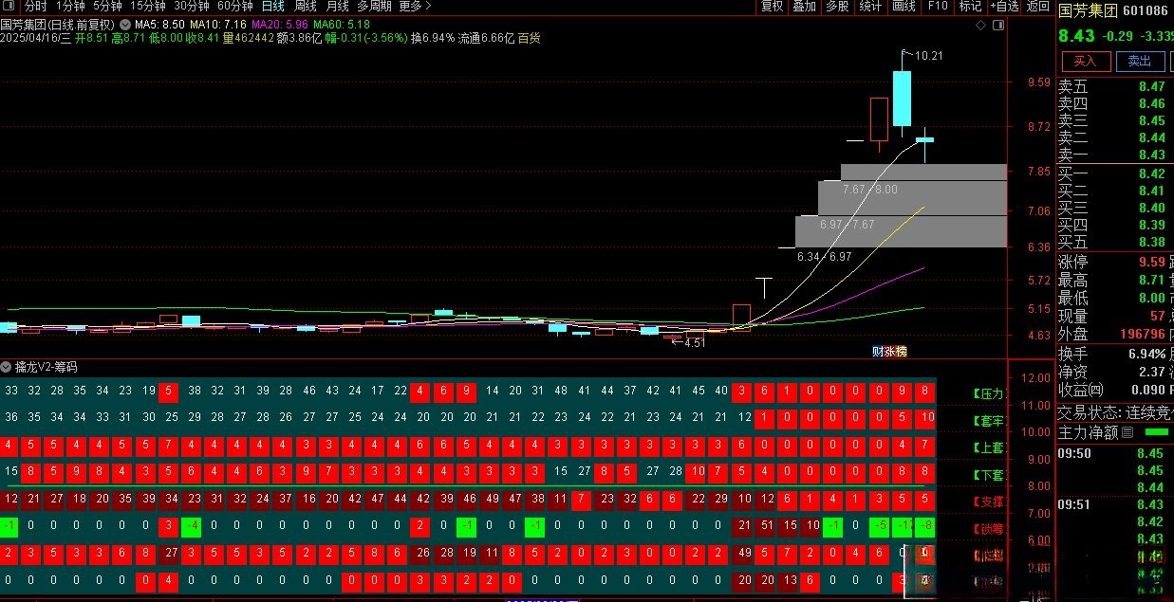Open the 画线 drawing tool
Screen dimensions: 1174x602
click(904, 7)
